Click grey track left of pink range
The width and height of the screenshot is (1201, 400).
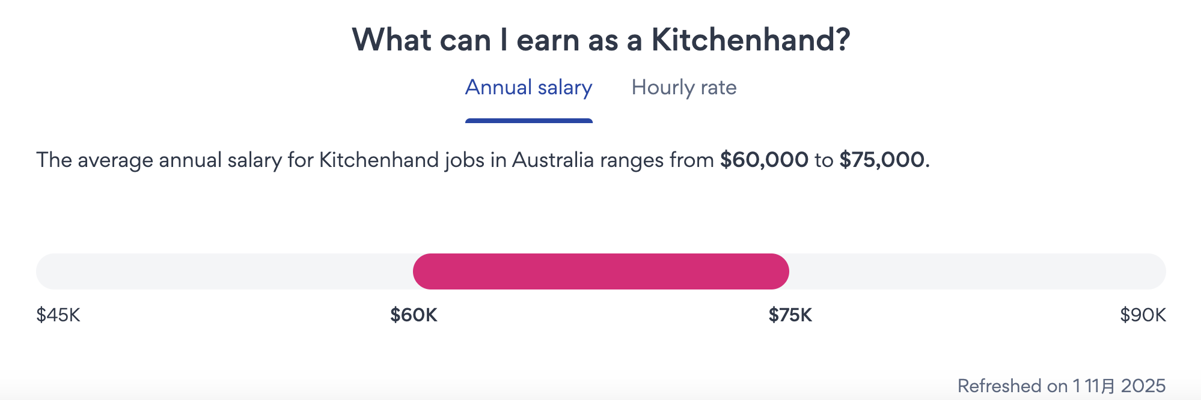tap(222, 271)
